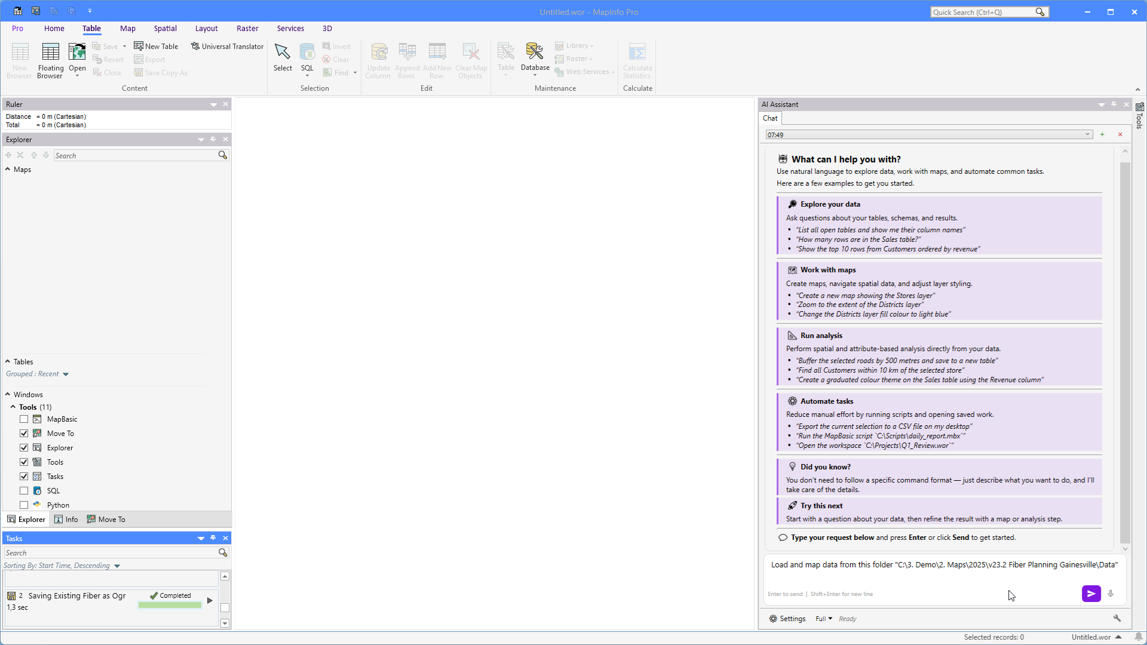The height and width of the screenshot is (645, 1147).
Task: Open the Database maintenance menu
Action: coord(535,60)
